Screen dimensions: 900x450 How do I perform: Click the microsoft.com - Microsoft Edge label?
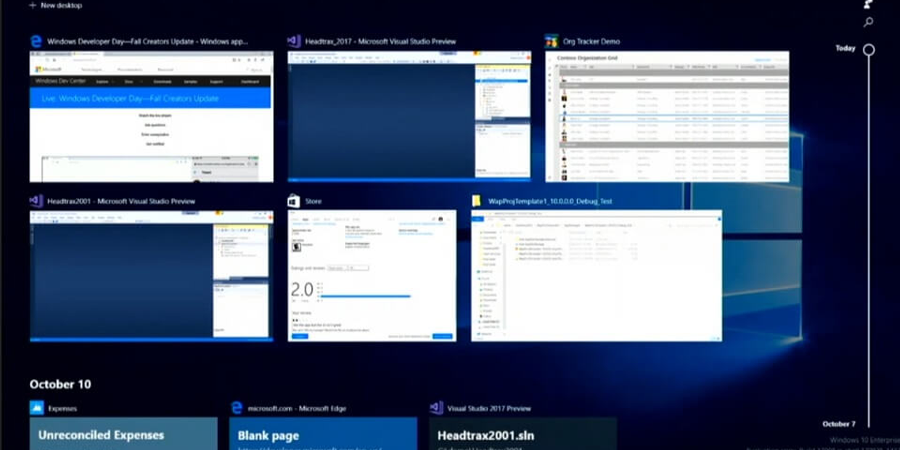(x=297, y=409)
